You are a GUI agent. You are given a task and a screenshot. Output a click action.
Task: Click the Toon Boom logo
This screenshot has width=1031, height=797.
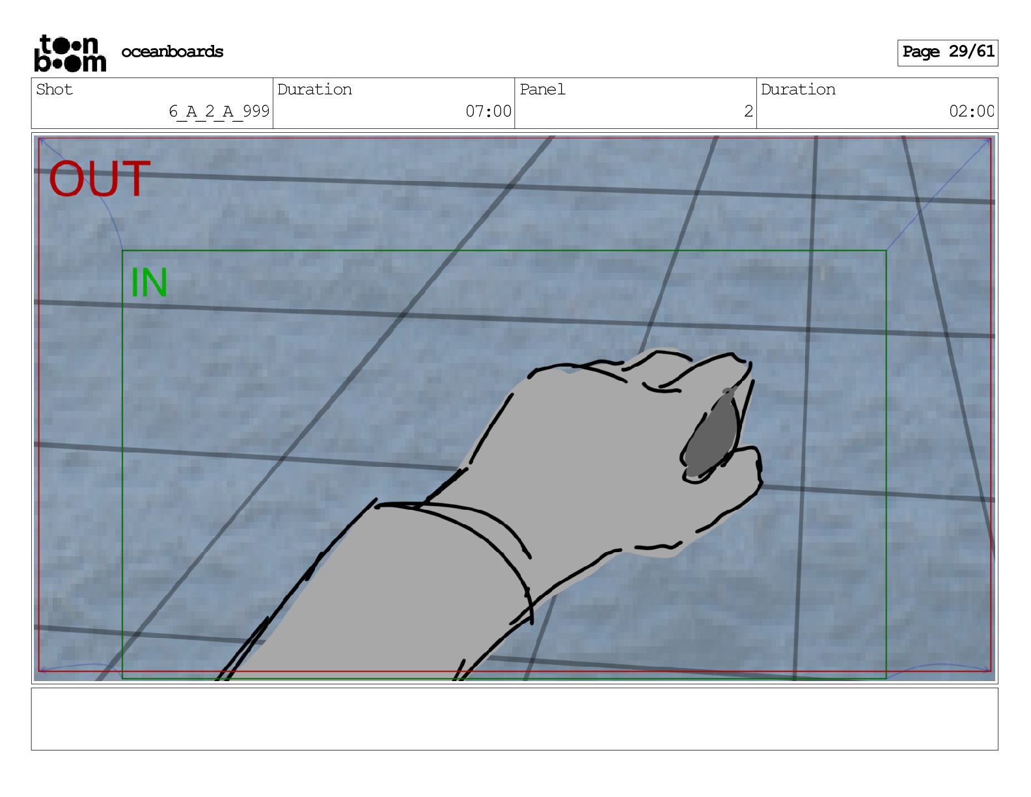coord(70,53)
